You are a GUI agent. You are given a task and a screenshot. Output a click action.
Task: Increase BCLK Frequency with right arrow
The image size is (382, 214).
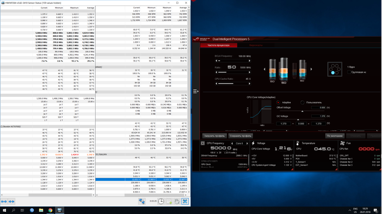coord(249,61)
